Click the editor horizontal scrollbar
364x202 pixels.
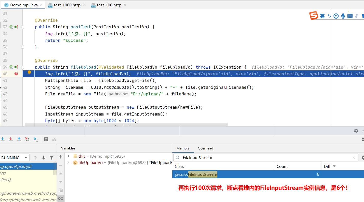coord(126,125)
